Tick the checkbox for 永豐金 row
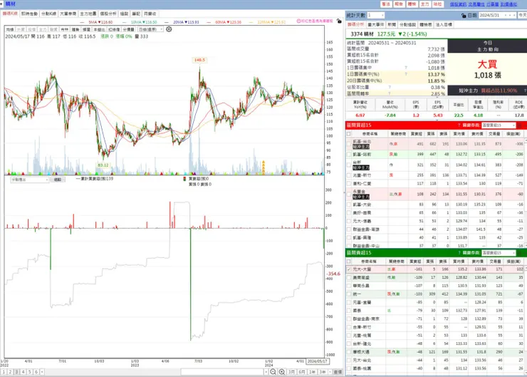Image resolution: width=527 pixels, height=377 pixels. pos(349,194)
